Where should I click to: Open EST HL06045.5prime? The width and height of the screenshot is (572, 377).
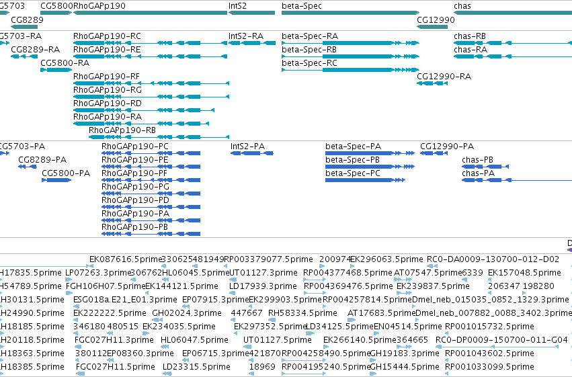(196, 273)
